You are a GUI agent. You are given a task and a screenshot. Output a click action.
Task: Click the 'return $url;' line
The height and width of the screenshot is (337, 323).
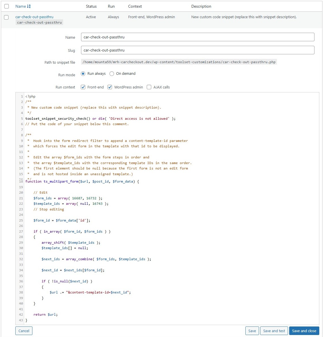(45, 315)
